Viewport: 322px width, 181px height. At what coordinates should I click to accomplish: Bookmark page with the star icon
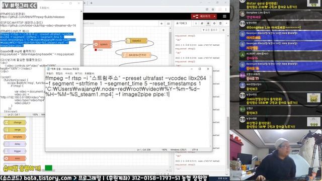pyautogui.click(x=213, y=9)
